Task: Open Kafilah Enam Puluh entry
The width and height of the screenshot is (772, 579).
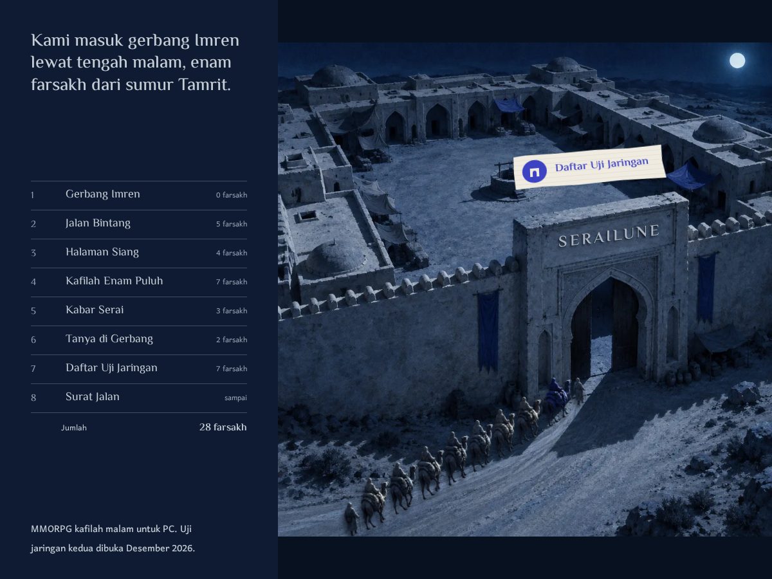Action: pos(139,282)
